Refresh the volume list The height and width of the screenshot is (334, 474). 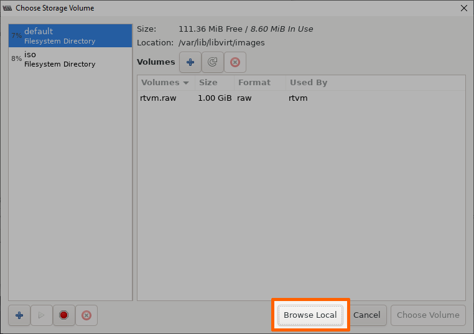(x=213, y=62)
